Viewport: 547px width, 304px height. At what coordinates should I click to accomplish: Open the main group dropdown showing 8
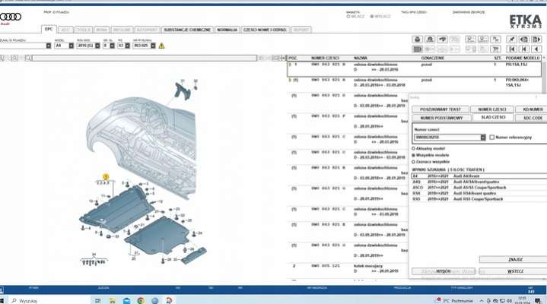pyautogui.click(x=112, y=46)
